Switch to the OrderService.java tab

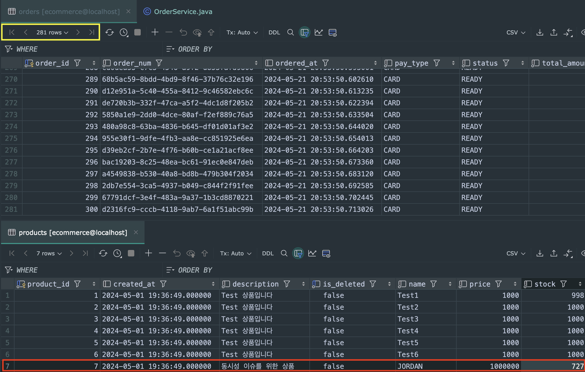tap(183, 12)
